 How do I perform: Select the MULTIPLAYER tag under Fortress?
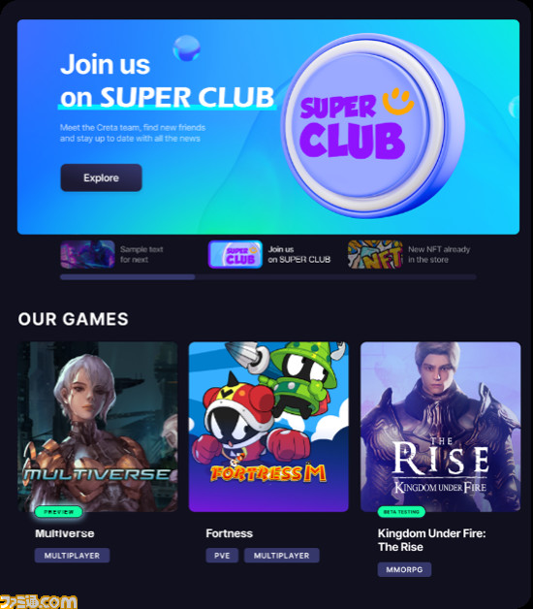point(282,556)
